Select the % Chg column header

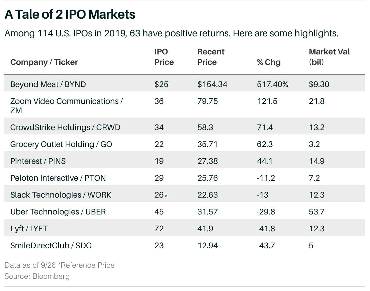tap(269, 62)
